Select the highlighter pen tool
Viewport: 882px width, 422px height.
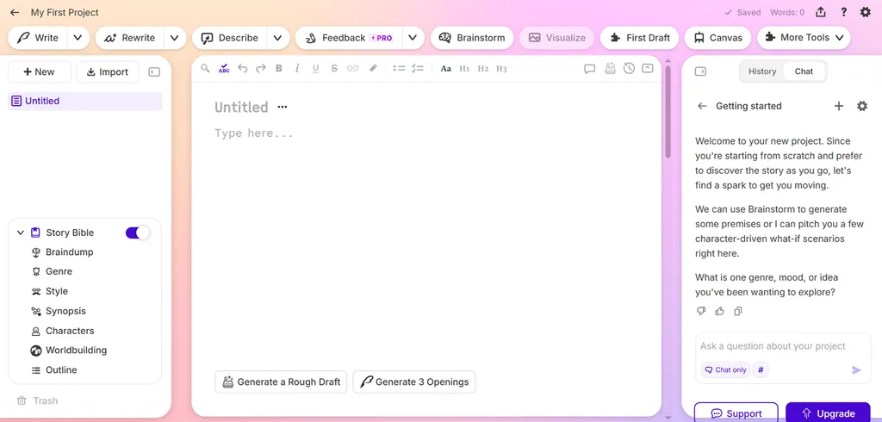[x=373, y=68]
